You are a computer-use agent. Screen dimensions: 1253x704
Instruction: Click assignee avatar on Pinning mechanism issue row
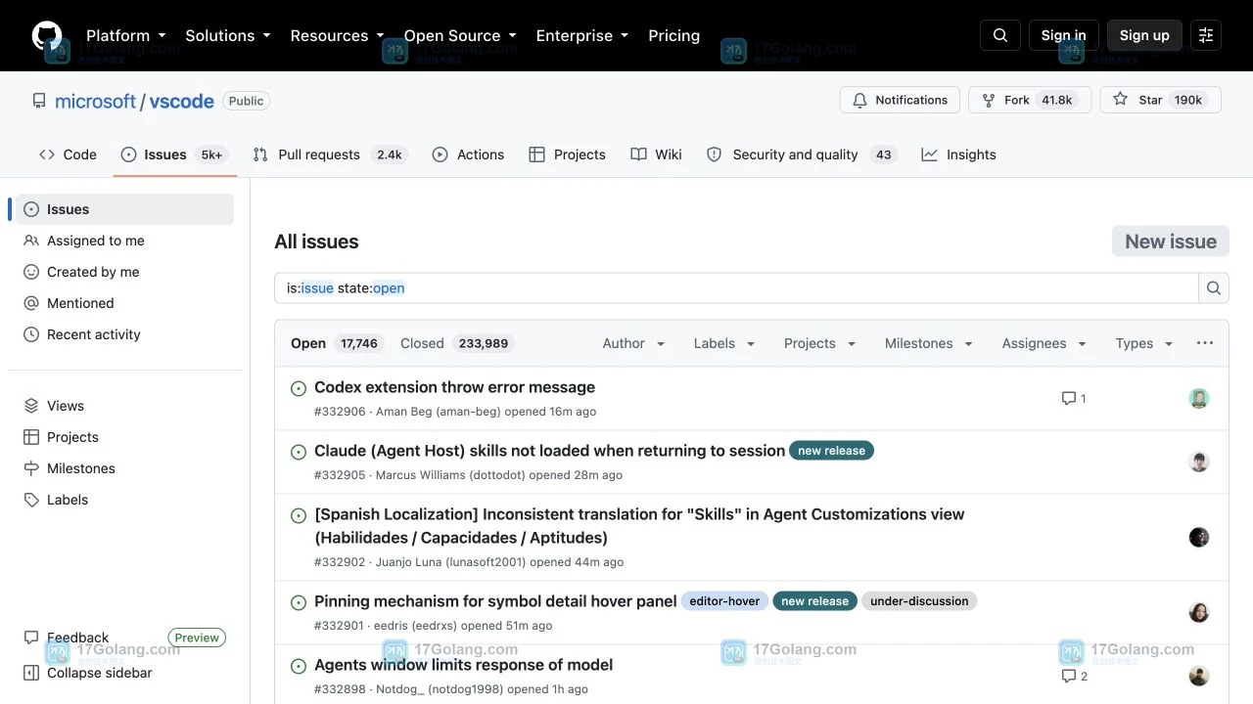tap(1199, 612)
